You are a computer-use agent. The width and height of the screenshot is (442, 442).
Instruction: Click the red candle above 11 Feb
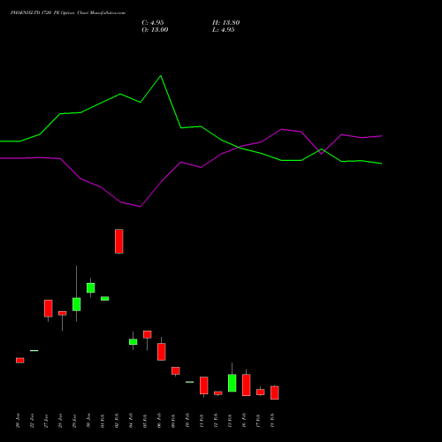click(x=204, y=385)
